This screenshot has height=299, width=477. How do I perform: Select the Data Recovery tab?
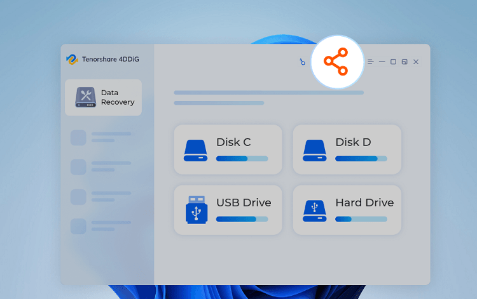104,97
